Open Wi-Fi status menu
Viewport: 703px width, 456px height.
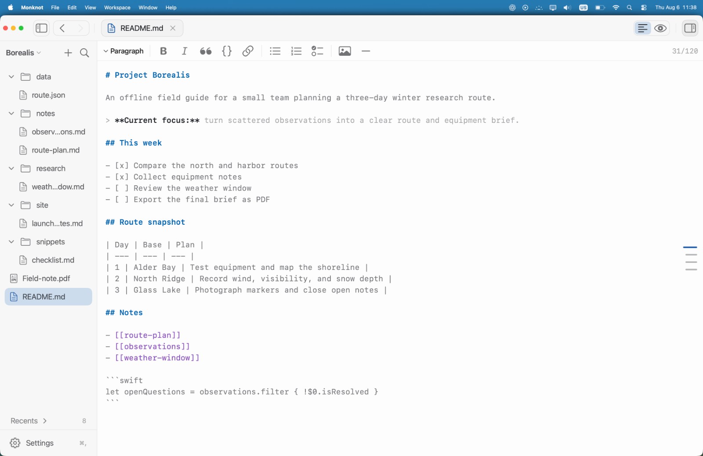[616, 7]
